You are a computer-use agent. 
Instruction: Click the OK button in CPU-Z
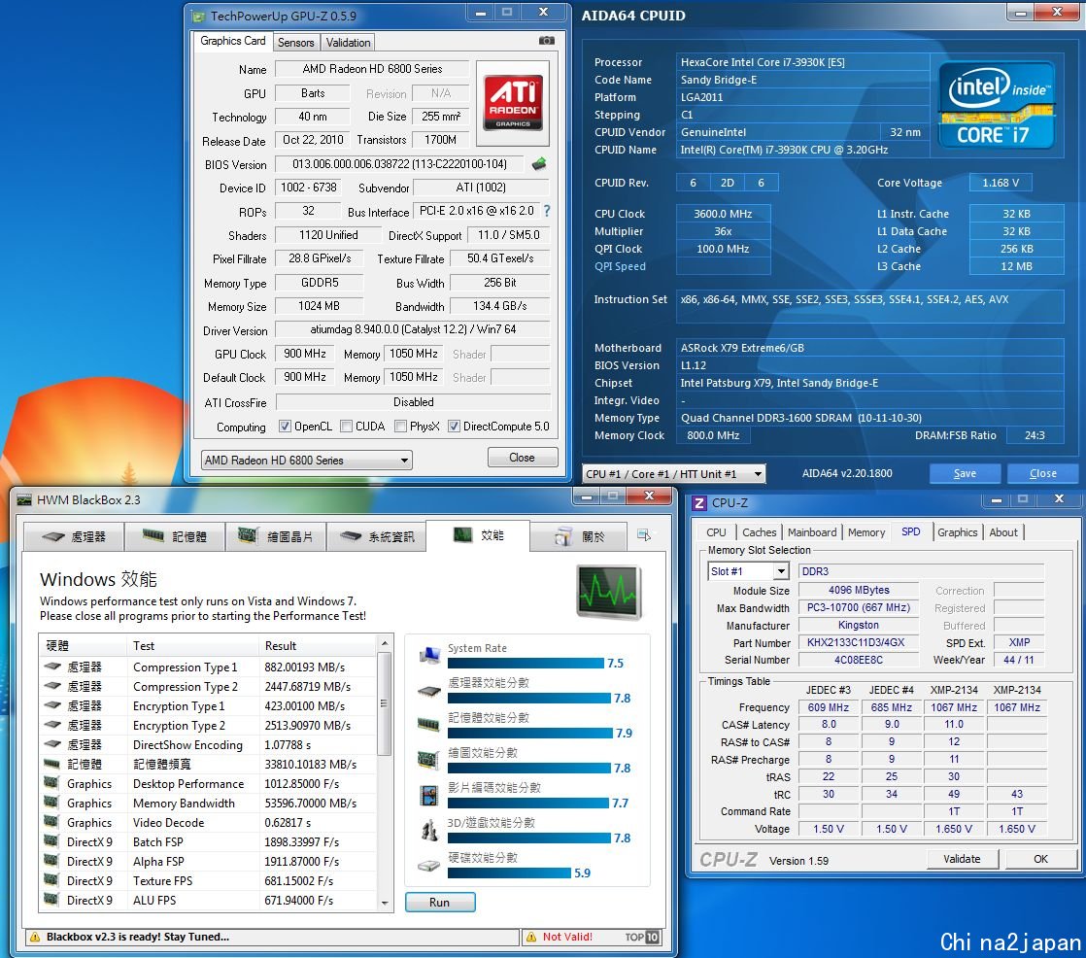(x=1040, y=859)
